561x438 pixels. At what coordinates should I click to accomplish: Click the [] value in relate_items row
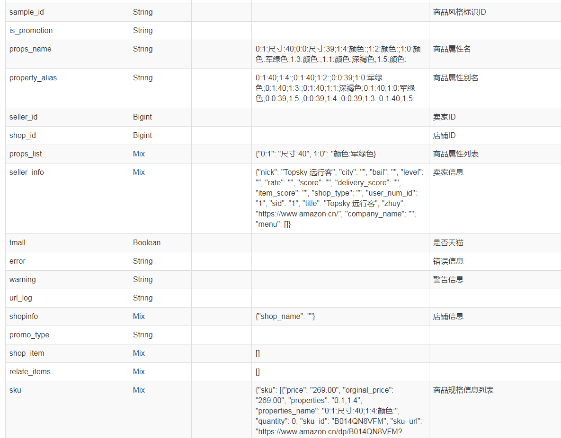[x=258, y=372]
